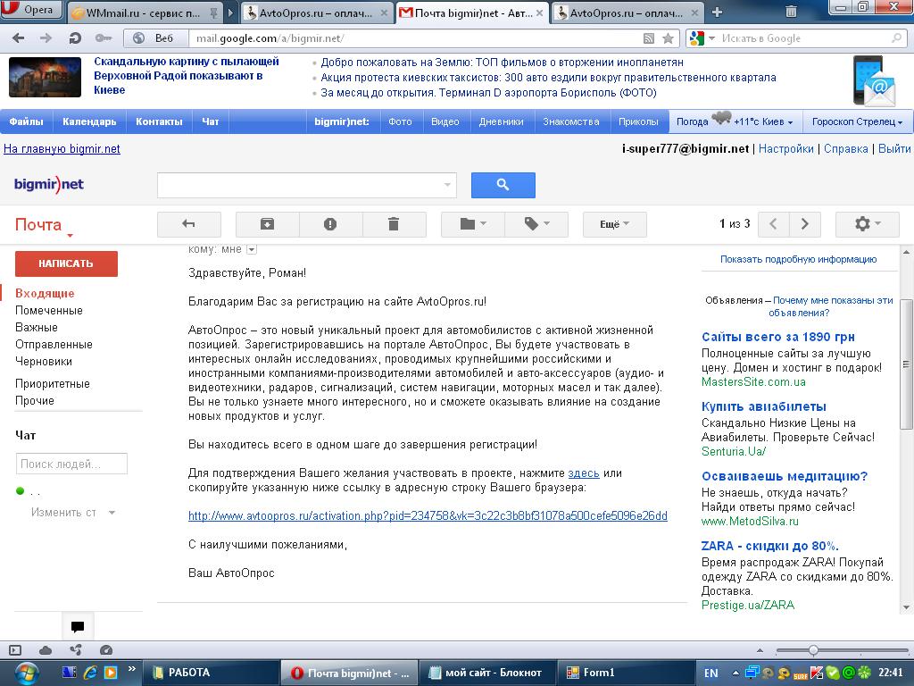Viewport: 914px width, 686px height.
Task: Open the gear settings menu
Action: click(x=868, y=224)
